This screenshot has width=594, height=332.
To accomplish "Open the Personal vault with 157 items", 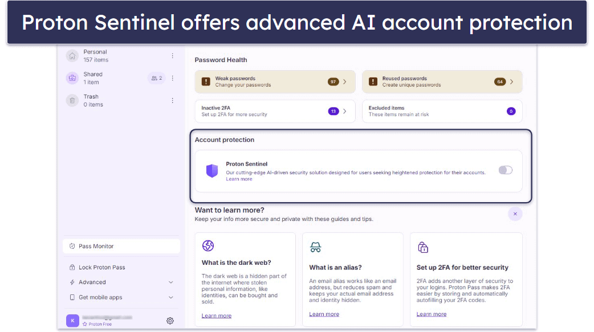I will 121,56.
